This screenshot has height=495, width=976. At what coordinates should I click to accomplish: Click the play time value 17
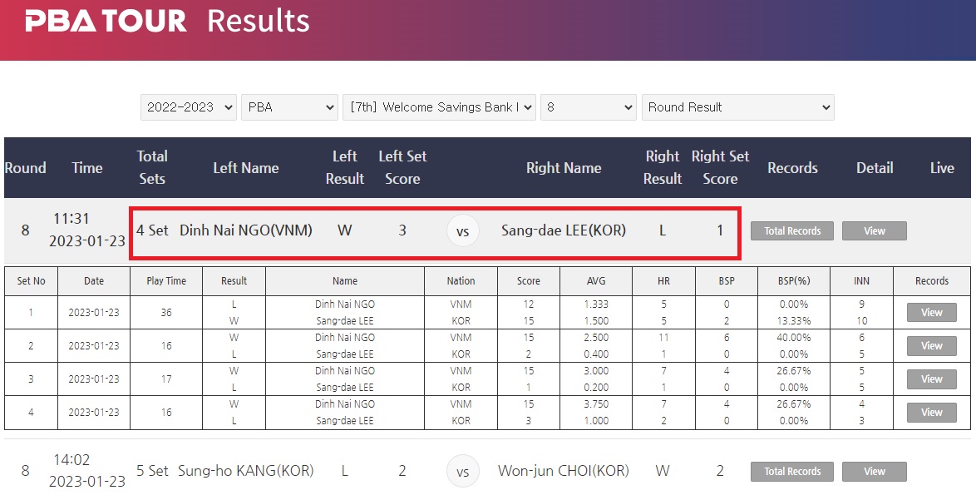(166, 379)
